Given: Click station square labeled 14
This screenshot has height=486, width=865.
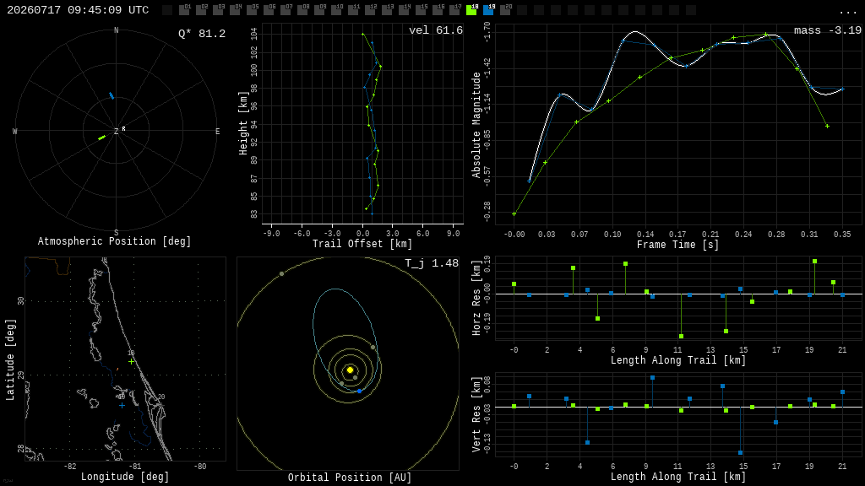Looking at the screenshot, I should (x=405, y=10).
